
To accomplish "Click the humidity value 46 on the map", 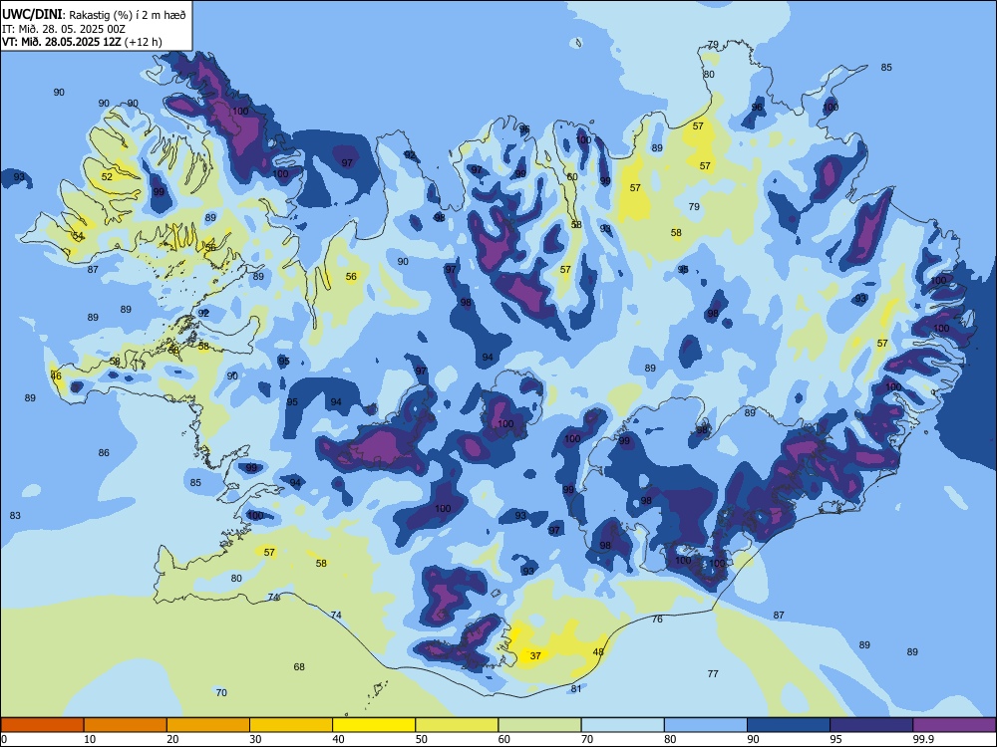I will pyautogui.click(x=56, y=375).
